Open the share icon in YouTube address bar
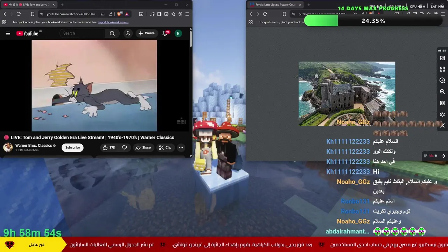This screenshot has width=448, height=252. tap(111, 14)
